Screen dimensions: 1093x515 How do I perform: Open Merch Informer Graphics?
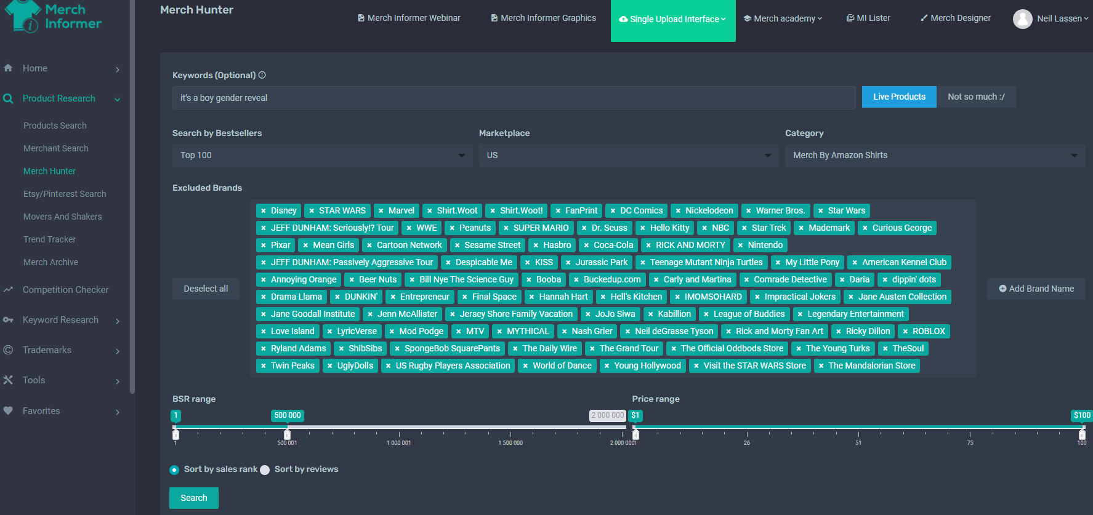click(543, 18)
